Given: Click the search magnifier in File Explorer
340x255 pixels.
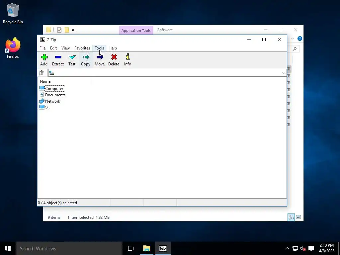Looking at the screenshot, I should tap(295, 49).
